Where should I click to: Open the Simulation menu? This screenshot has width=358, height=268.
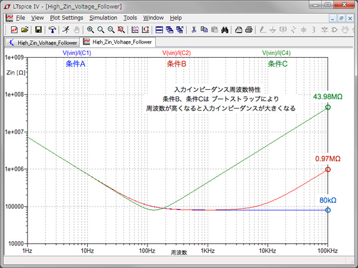click(103, 18)
